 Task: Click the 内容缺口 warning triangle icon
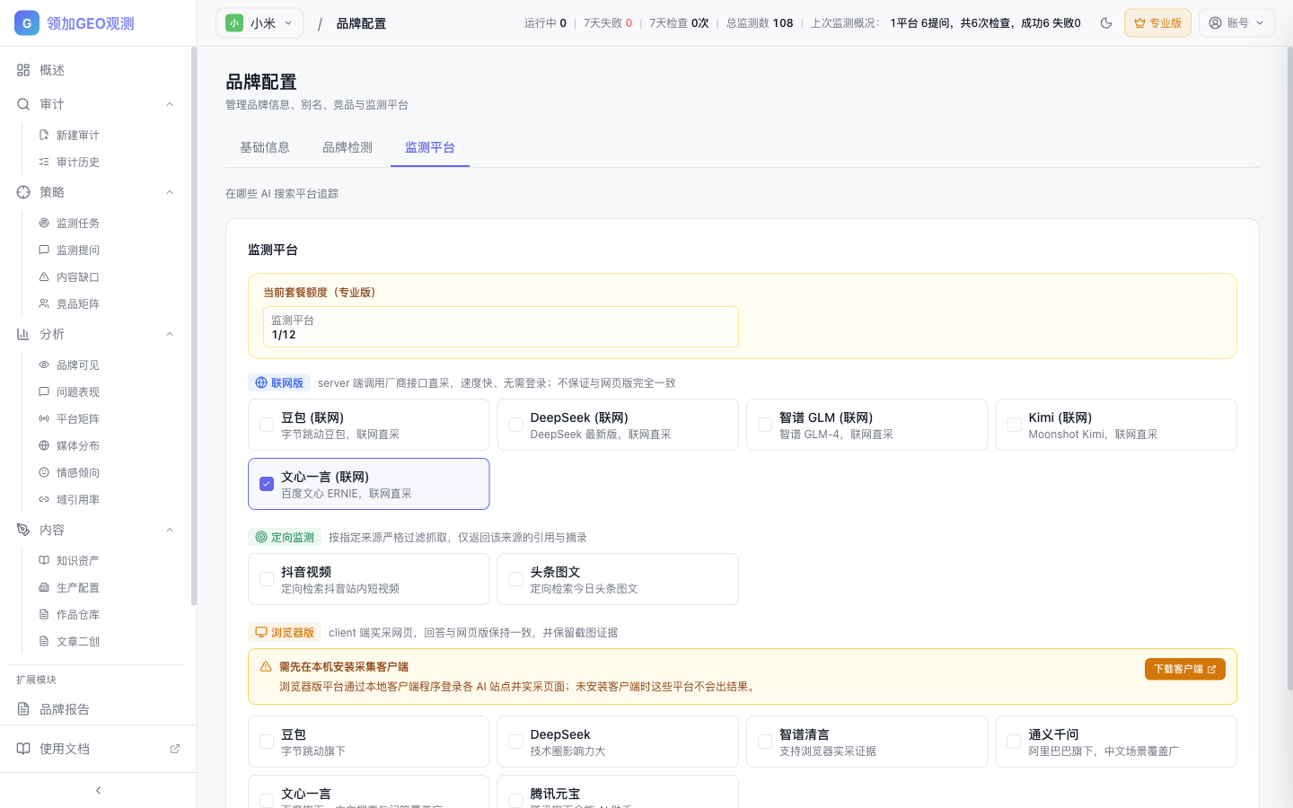44,277
